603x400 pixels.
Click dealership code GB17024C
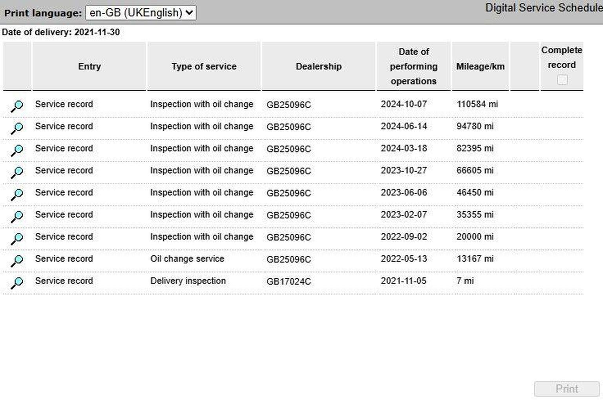289,281
